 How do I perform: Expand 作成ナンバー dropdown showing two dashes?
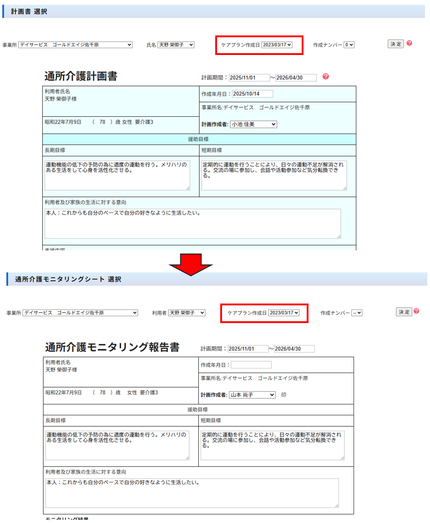point(357,313)
